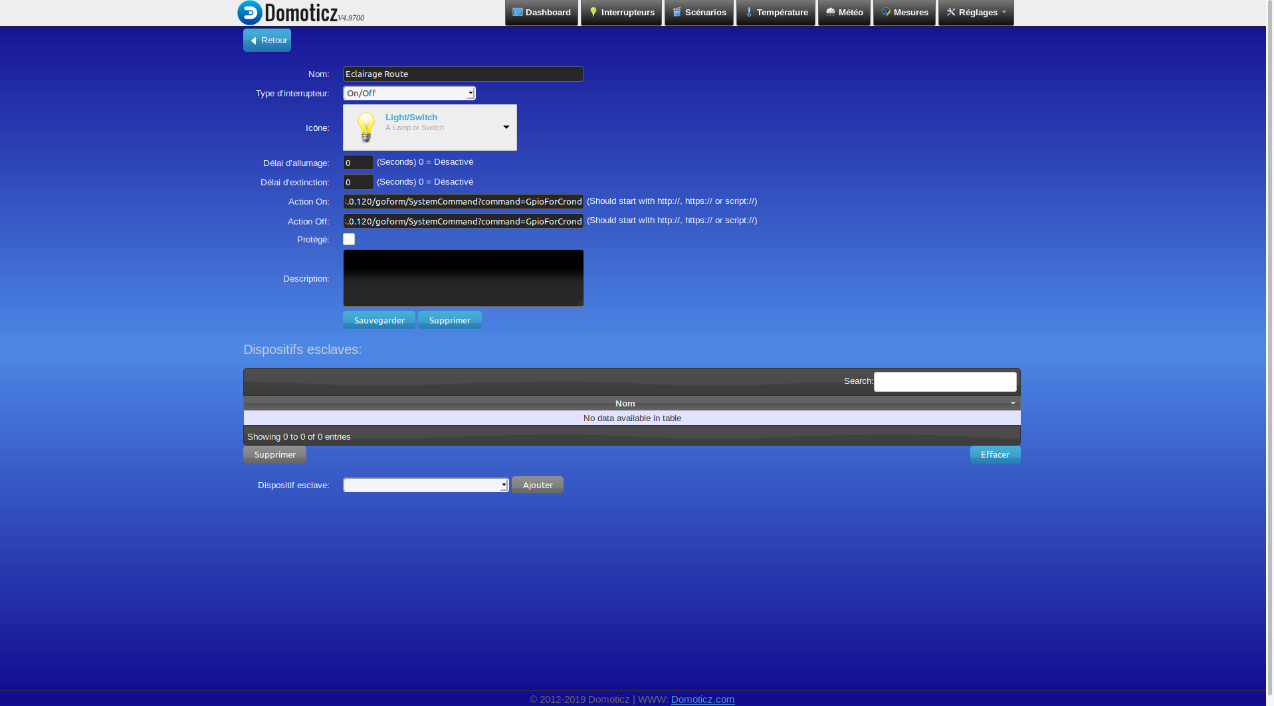Toggle the Protégé checkbox

[x=349, y=239]
